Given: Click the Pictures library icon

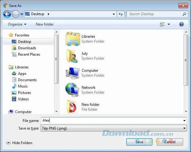Looking at the screenshot, I should point(14,93).
